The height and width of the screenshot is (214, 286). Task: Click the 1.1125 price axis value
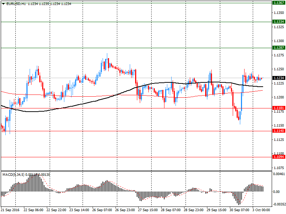[x=279, y=139]
